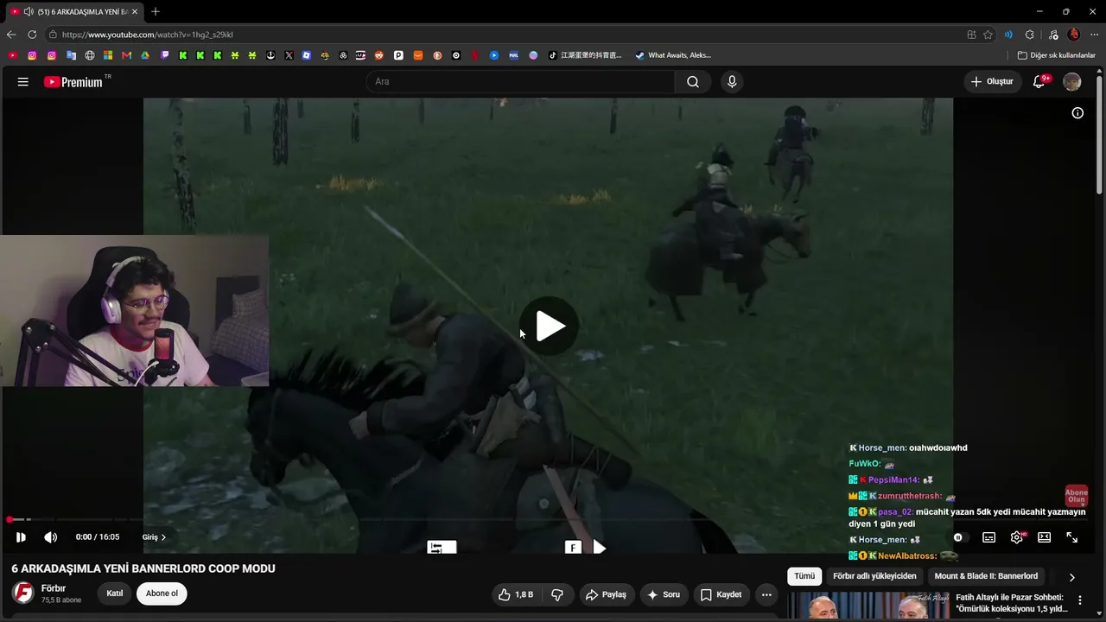Viewport: 1106px width, 622px height.
Task: Click the YouTube search input field
Action: (x=520, y=82)
